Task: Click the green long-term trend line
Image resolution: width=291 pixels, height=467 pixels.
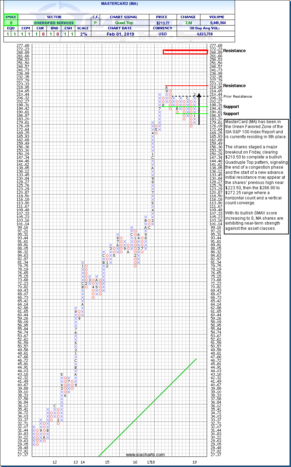Action: coord(147,408)
